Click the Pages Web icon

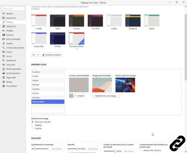tap(3, 77)
